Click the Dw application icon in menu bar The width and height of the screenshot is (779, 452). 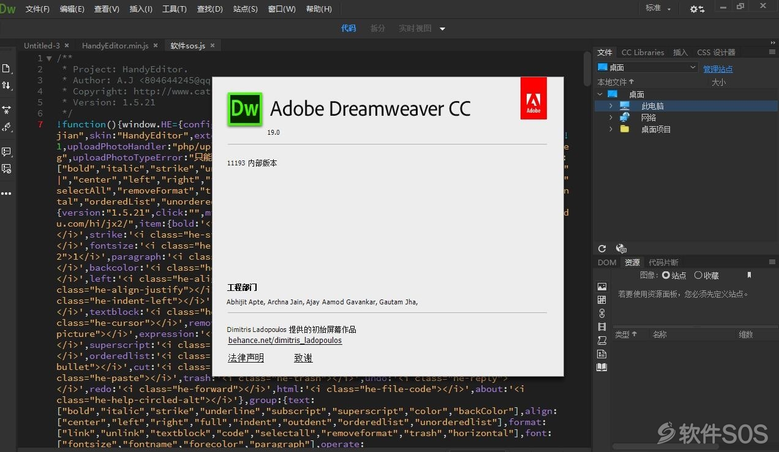9,9
